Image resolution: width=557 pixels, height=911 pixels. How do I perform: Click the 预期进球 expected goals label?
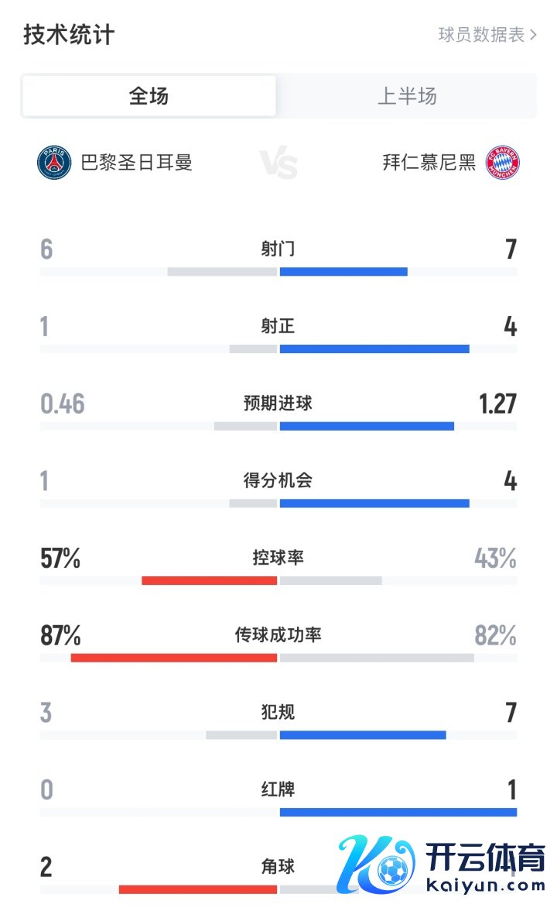278,404
